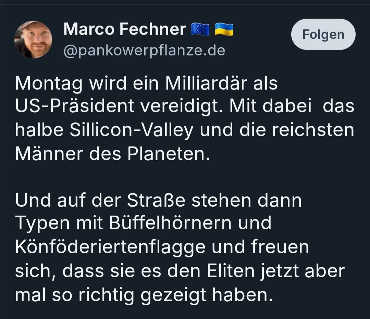Click the Folgen button
This screenshot has width=370, height=319.
tap(323, 35)
